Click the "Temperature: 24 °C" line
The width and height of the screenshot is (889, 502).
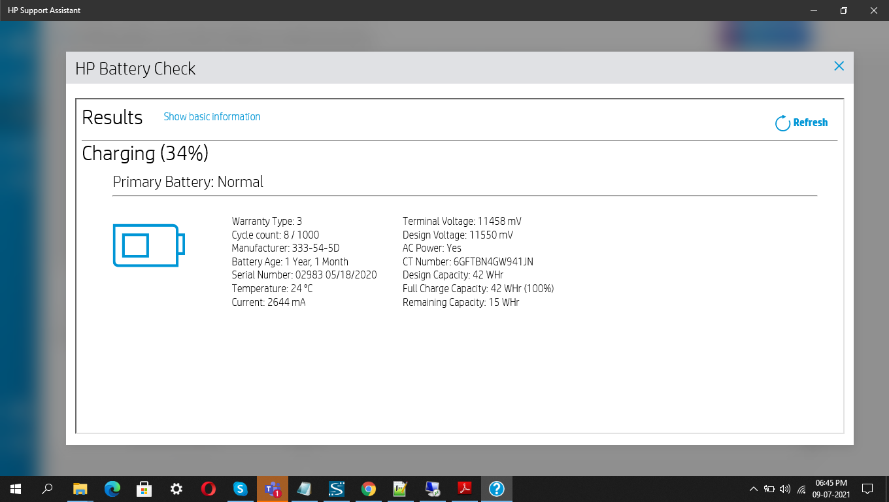(272, 289)
